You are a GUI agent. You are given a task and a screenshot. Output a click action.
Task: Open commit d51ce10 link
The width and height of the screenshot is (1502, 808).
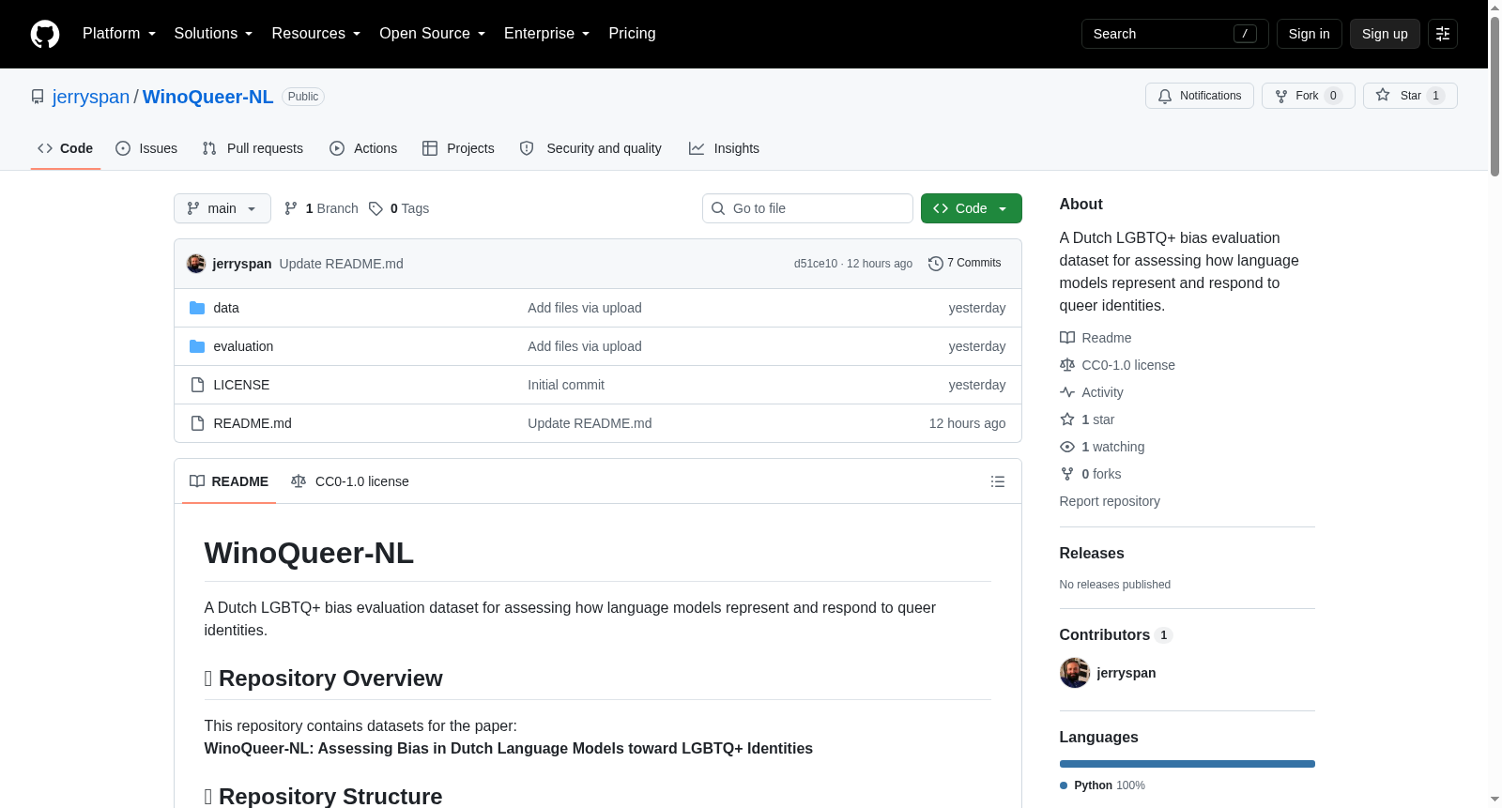click(x=816, y=264)
